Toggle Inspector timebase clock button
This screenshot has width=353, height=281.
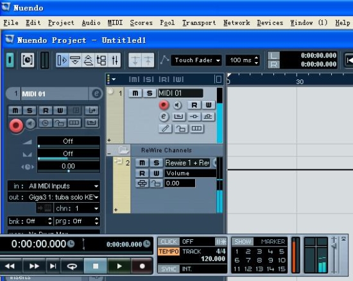46,123
